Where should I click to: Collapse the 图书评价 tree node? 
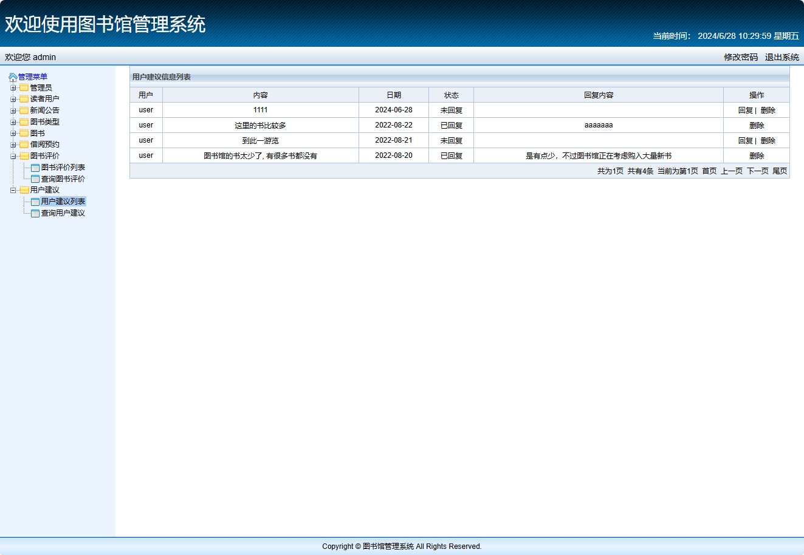point(13,156)
